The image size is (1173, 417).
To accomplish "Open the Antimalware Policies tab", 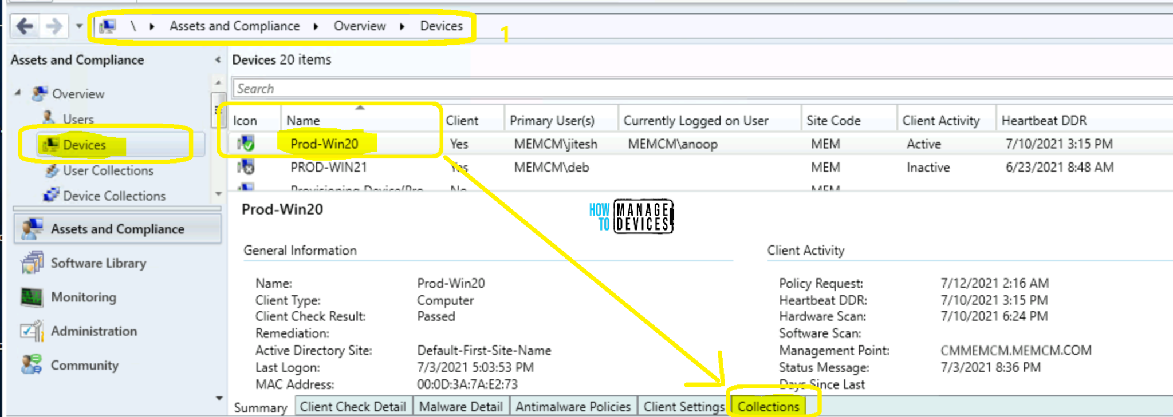I will click(x=573, y=407).
